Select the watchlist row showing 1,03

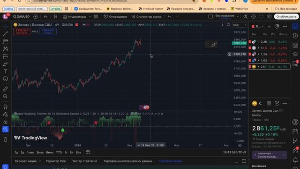[269, 61]
